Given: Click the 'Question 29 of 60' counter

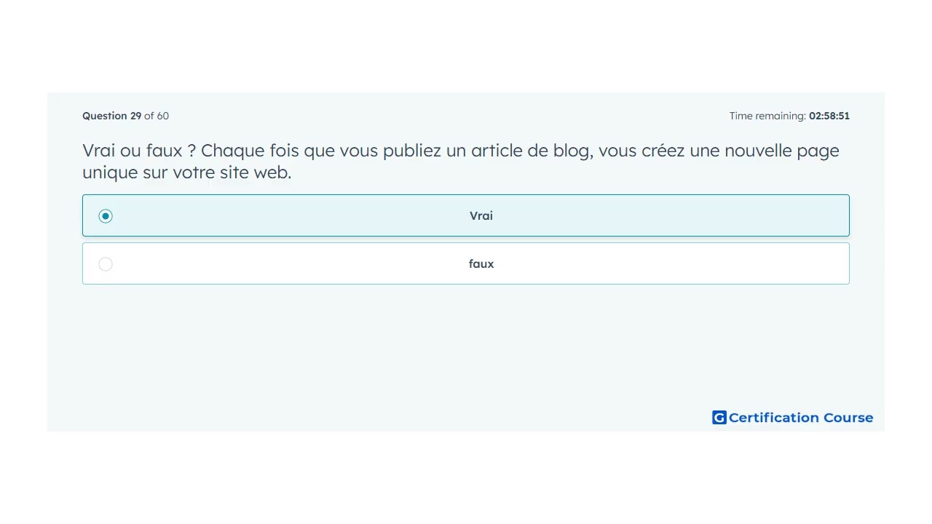Looking at the screenshot, I should 125,116.
